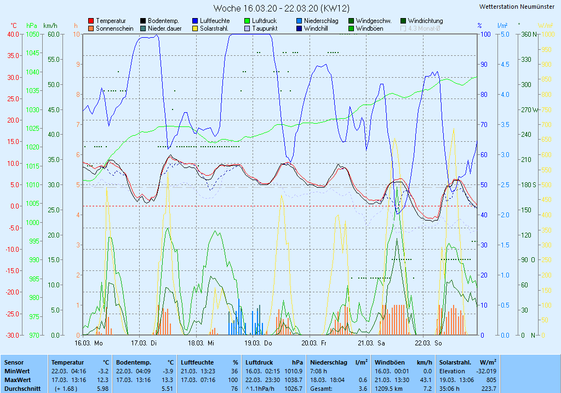Click the wind run value 1209.5 km
This screenshot has width=561, height=393.
pyautogui.click(x=389, y=389)
